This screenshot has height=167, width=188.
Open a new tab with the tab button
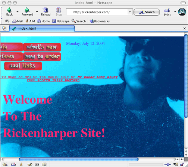click(x=4, y=28)
